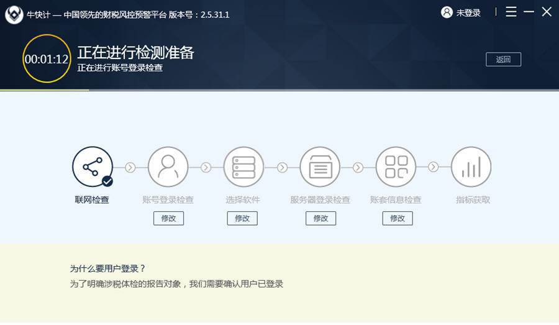This screenshot has height=325, width=559.
Task: Click the 账套信息检查 grid icon
Action: coord(396,167)
